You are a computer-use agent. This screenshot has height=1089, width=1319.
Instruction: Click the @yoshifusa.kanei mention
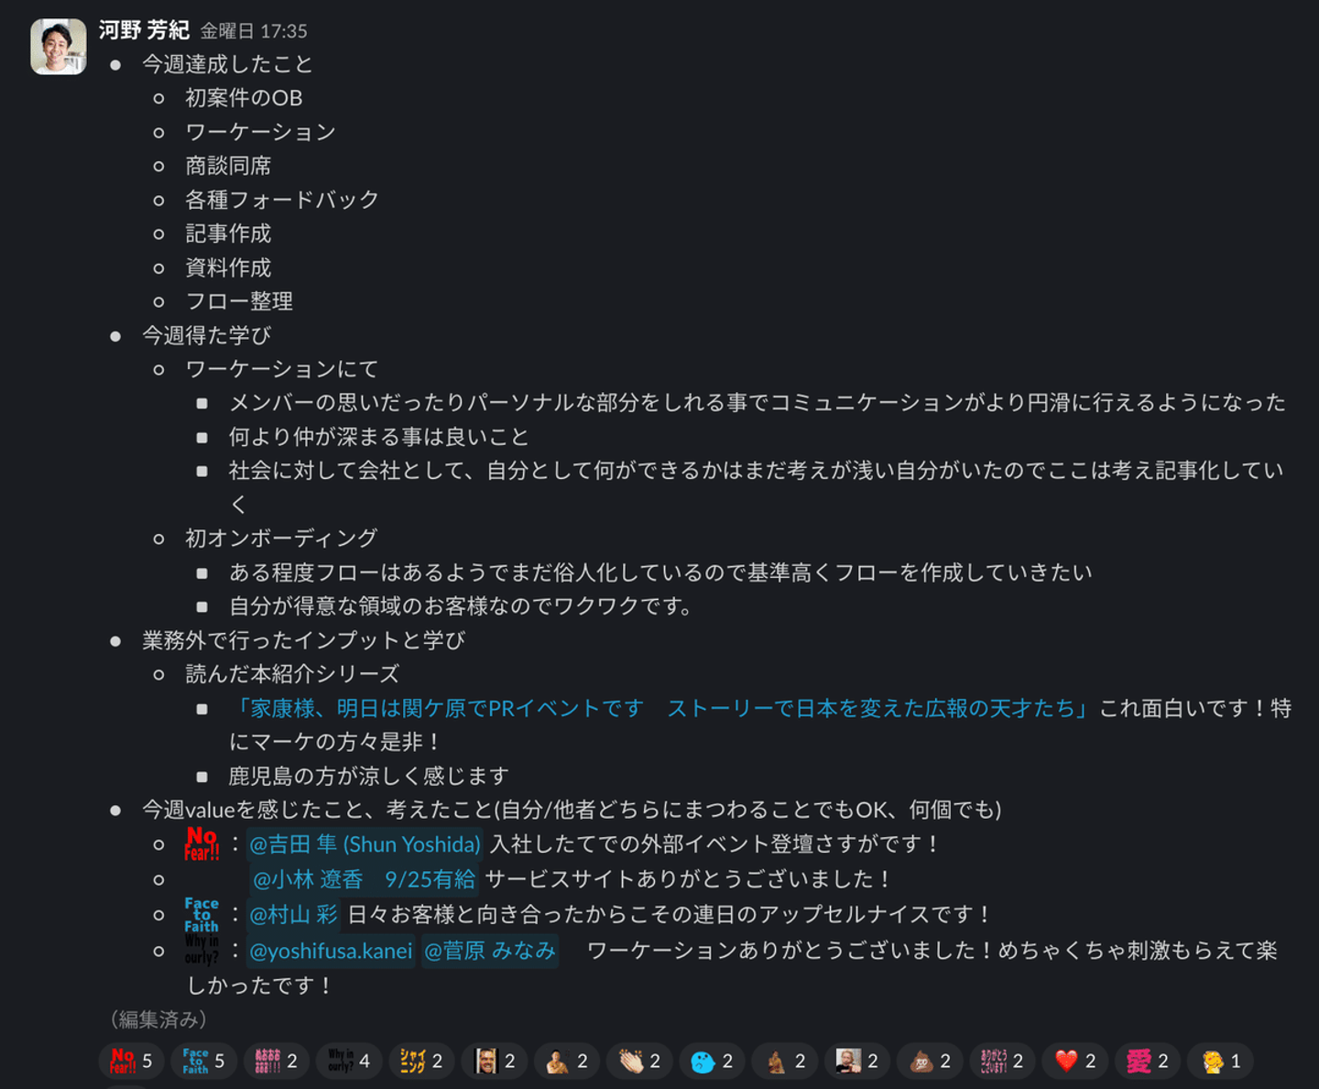[x=331, y=951]
